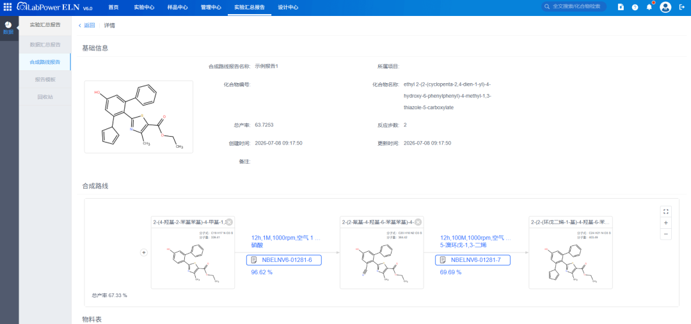This screenshot has width=691, height=324.
Task: Click the third card title 2-(2-(环戊二烯-1-基)
Action: click(570, 222)
